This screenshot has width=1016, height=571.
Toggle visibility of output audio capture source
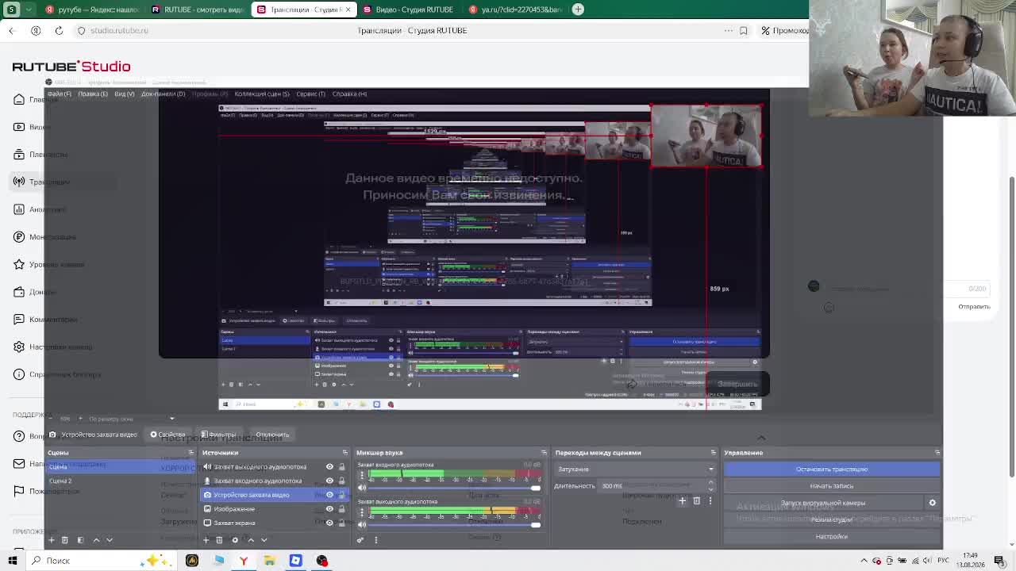pos(329,467)
